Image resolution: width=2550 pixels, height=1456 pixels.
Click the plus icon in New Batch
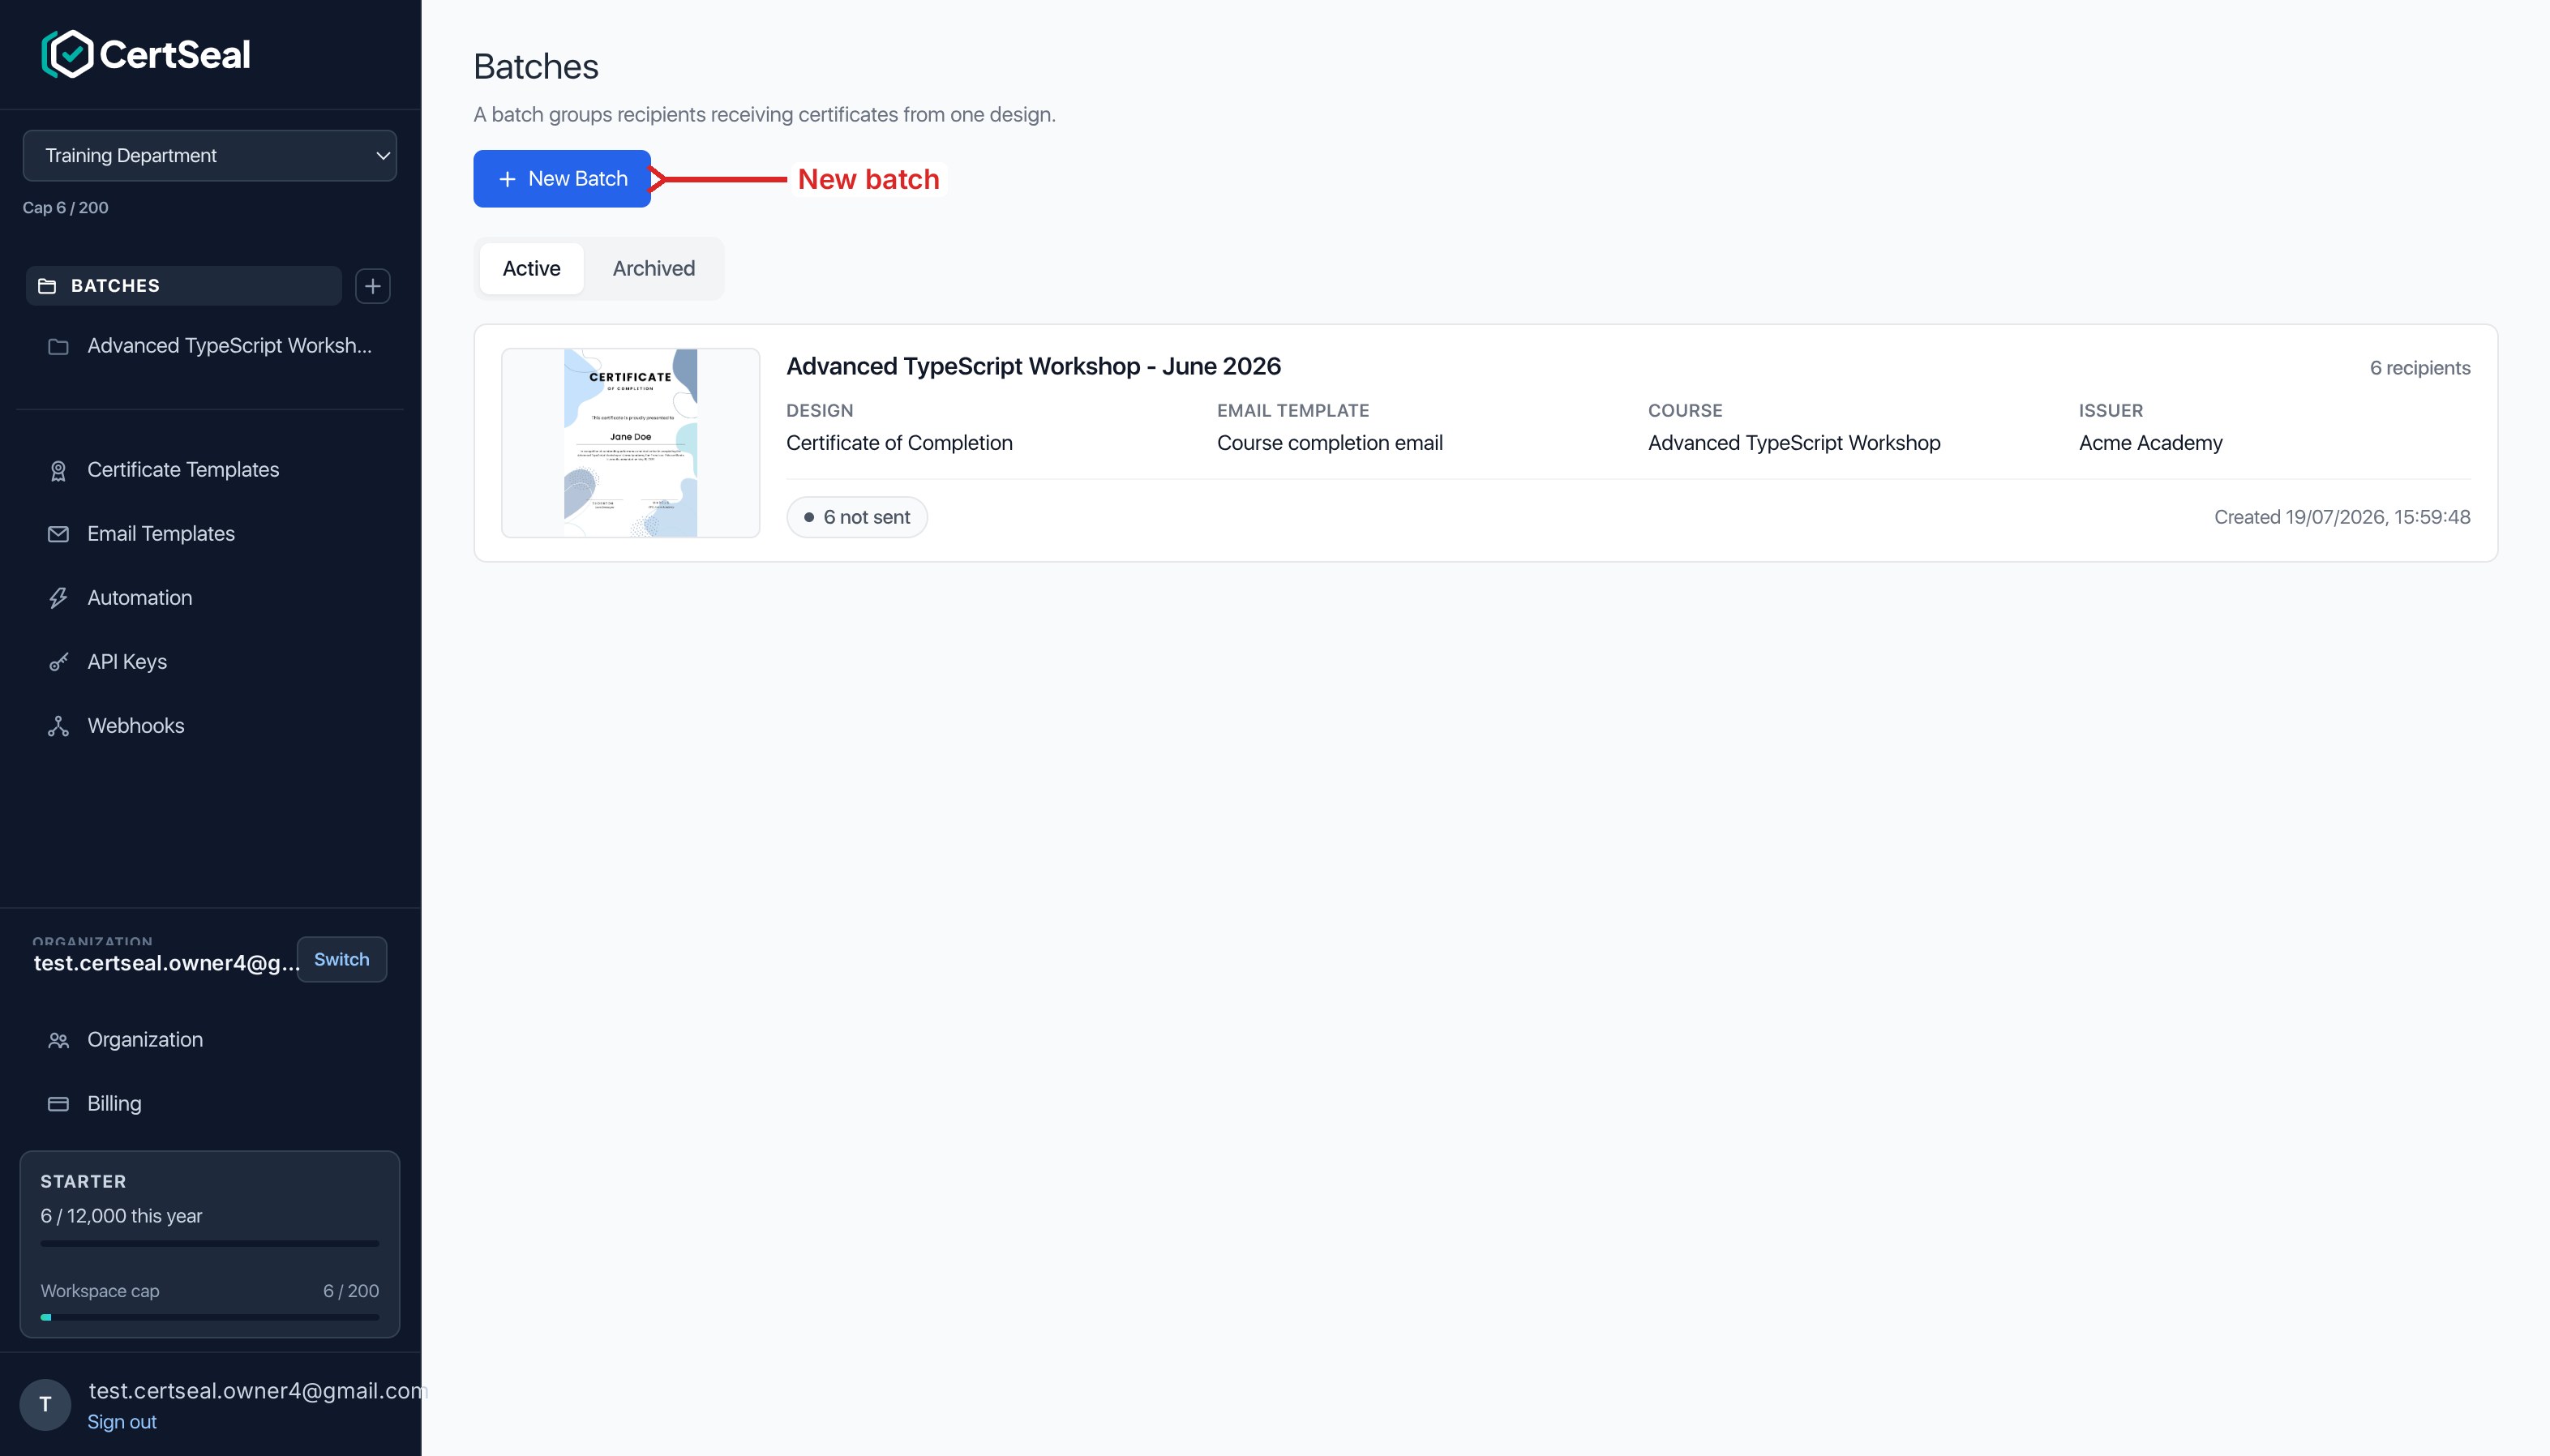507,179
